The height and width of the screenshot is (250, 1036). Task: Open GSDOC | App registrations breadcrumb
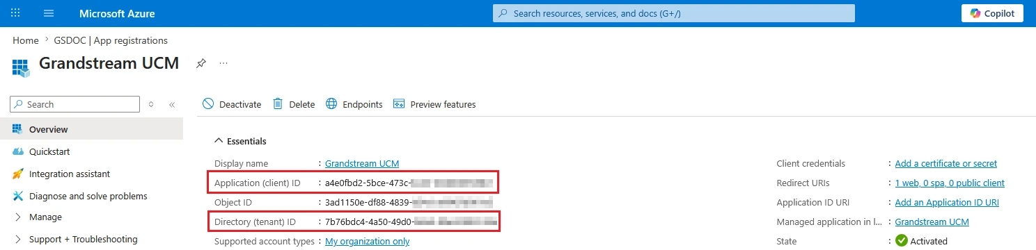pyautogui.click(x=111, y=40)
